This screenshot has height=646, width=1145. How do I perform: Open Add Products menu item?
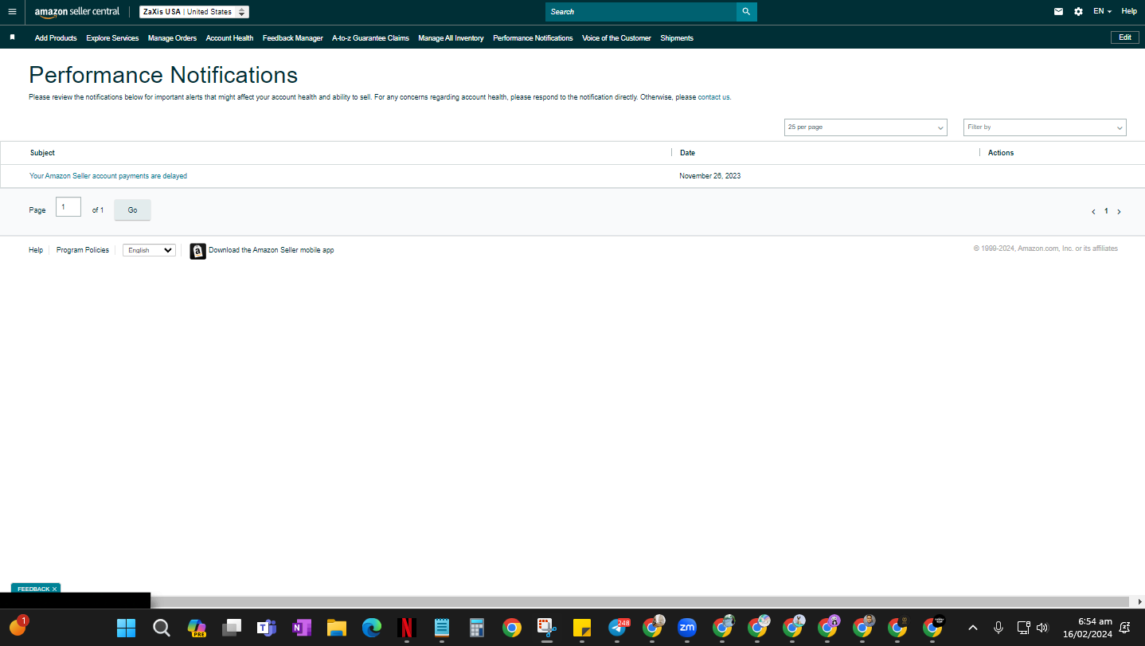[56, 38]
